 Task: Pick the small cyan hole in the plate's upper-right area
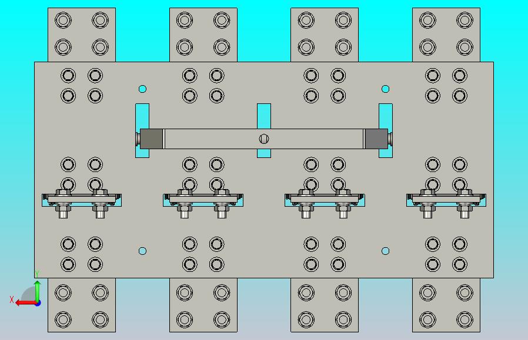pyautogui.click(x=386, y=89)
